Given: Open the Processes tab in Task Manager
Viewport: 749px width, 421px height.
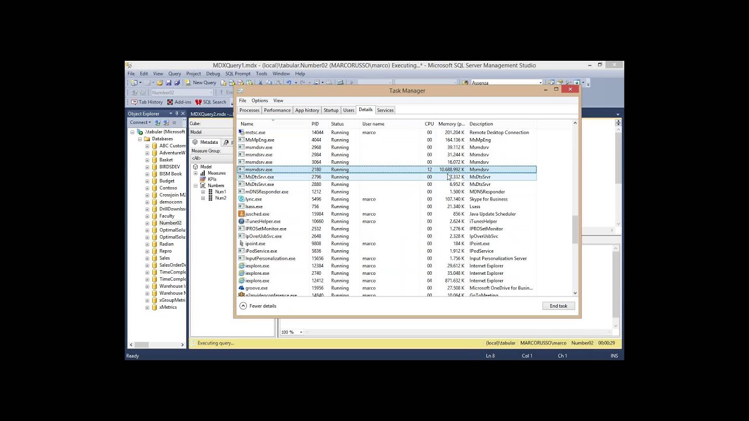Looking at the screenshot, I should coord(249,110).
